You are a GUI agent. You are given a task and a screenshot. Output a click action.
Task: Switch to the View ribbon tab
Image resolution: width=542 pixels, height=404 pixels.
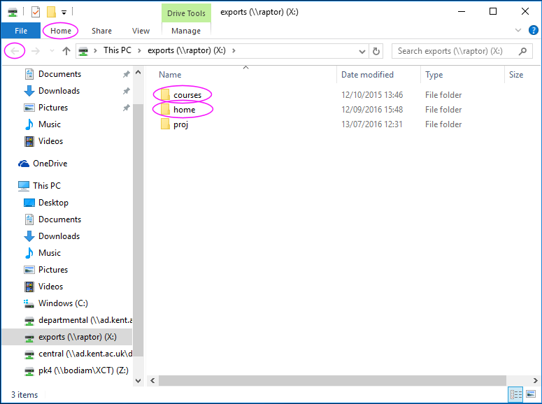141,31
